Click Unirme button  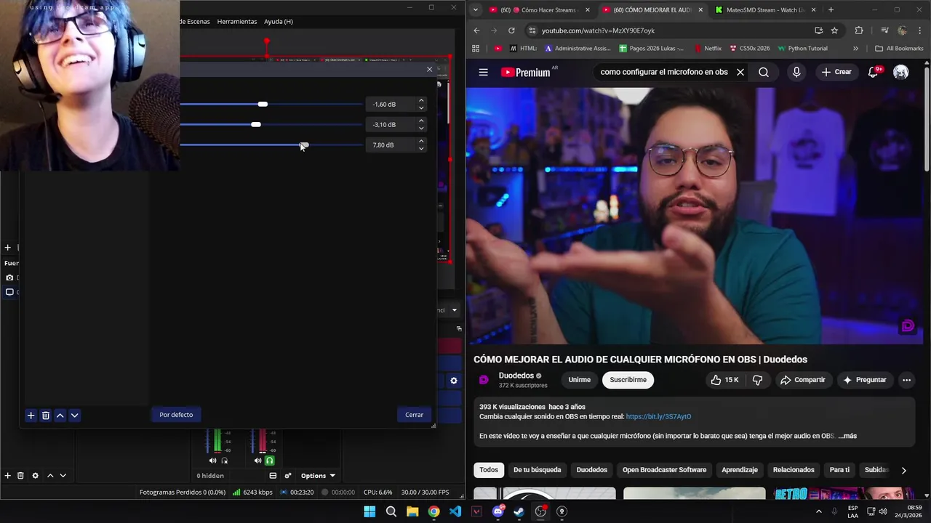579,380
